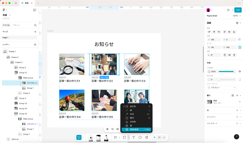Go to home tab icon
This screenshot has width=243, height=143.
point(16,3)
